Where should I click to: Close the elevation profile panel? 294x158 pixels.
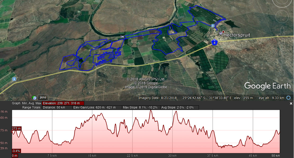coord(291,103)
